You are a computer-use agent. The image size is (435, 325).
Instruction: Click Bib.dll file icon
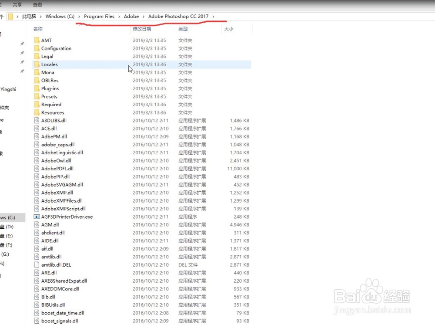pos(37,297)
